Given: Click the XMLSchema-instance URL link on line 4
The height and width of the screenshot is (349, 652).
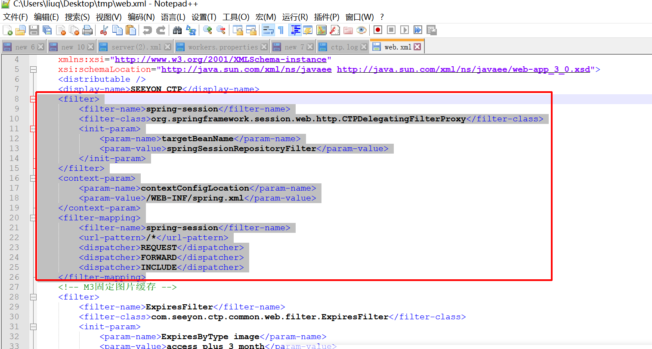Looking at the screenshot, I should click(x=220, y=59).
